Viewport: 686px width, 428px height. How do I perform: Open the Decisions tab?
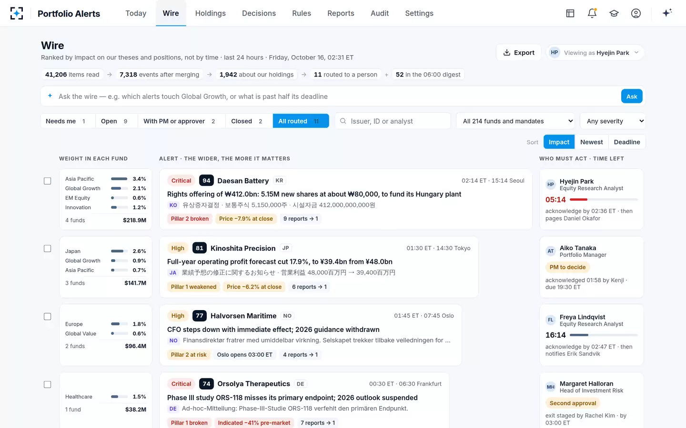259,13
